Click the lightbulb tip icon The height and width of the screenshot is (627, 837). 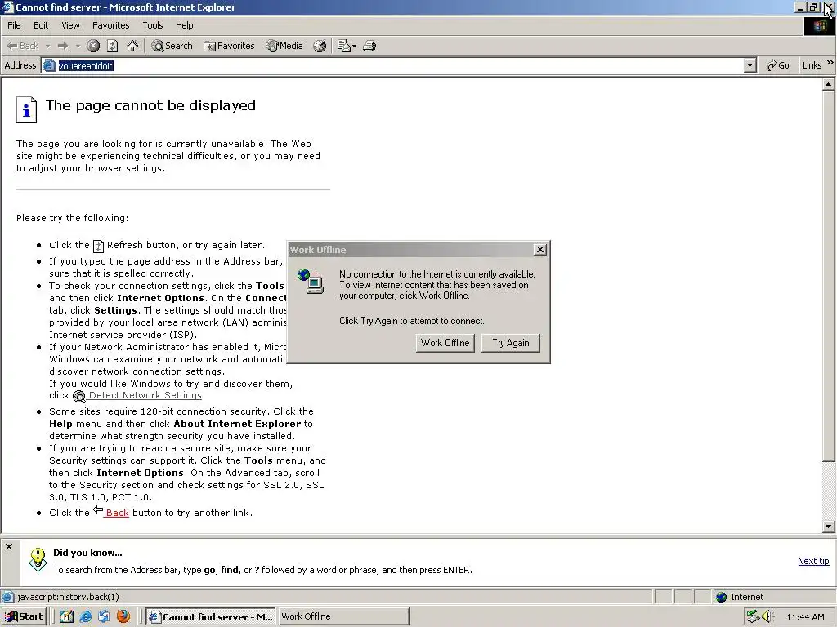pos(38,559)
